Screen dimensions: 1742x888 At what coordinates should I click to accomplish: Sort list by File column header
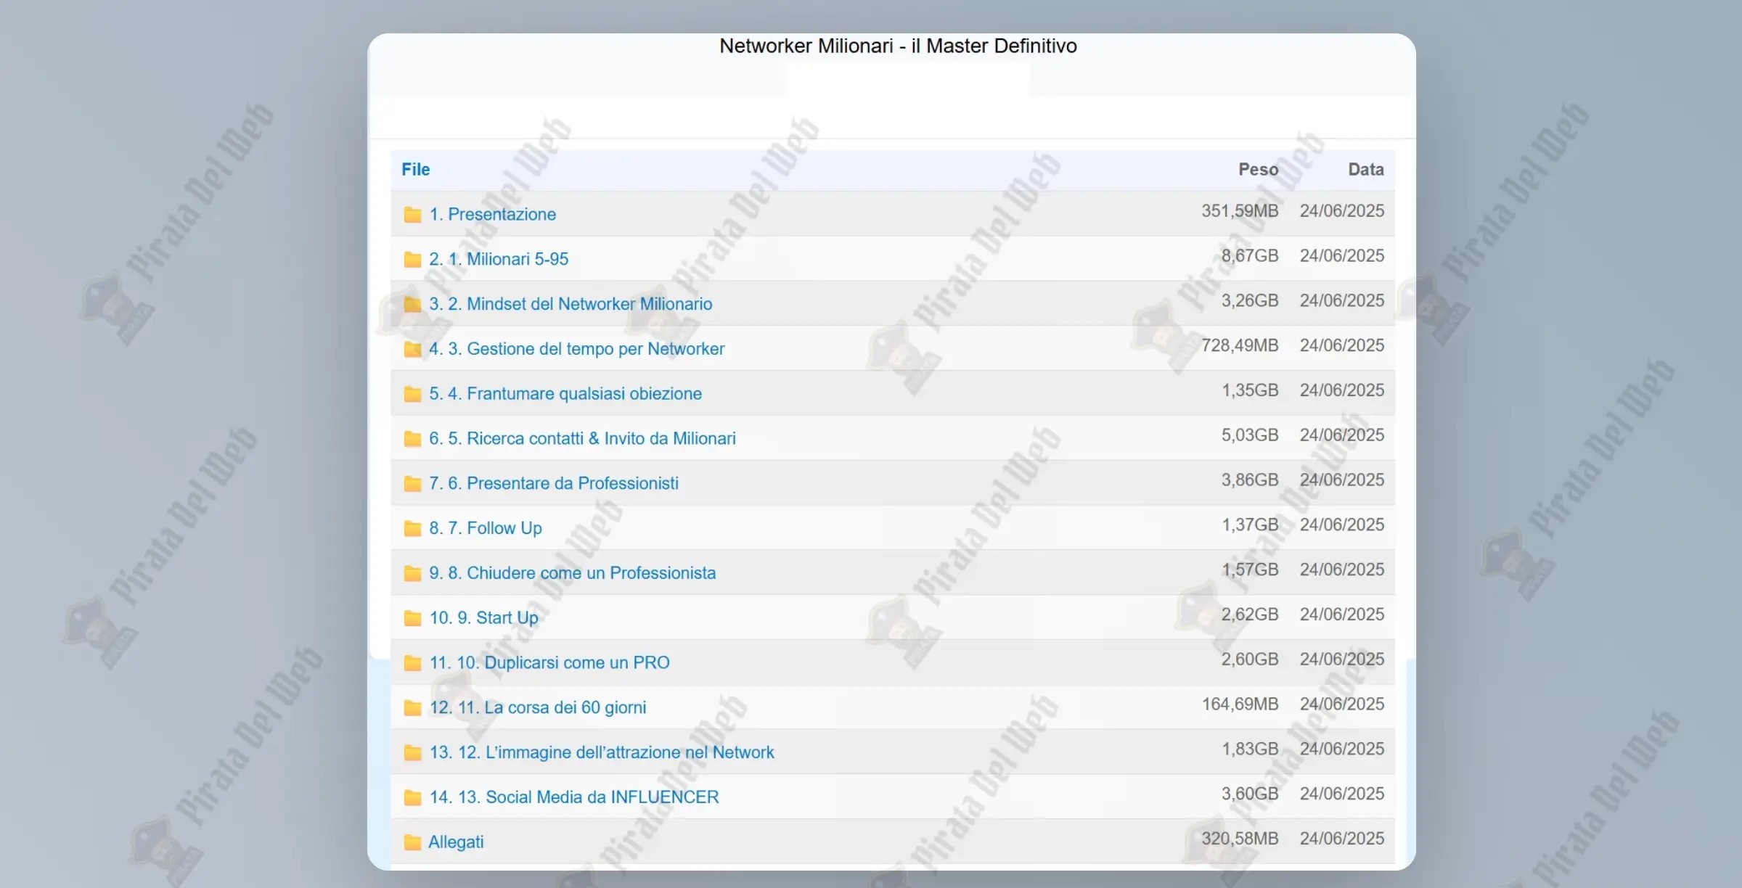[416, 170]
